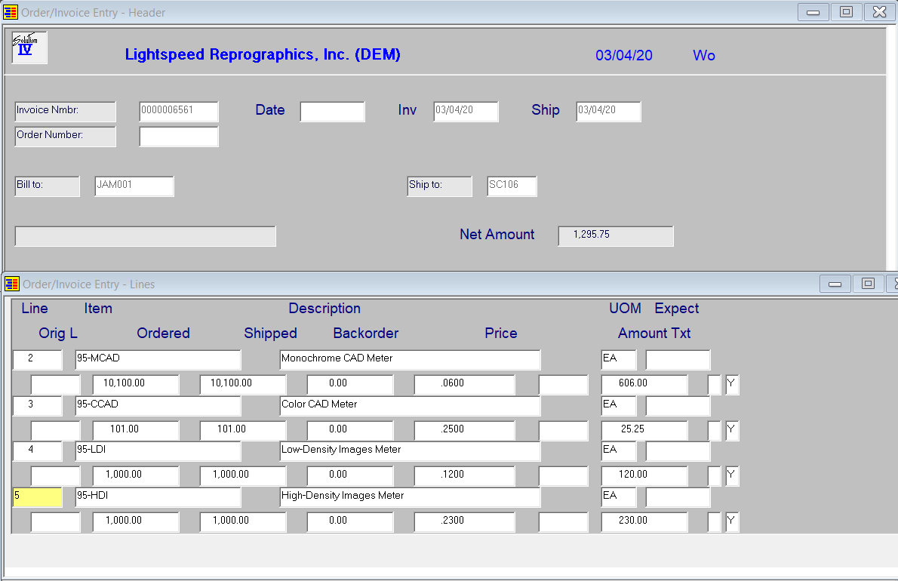Select the item code field 95-HDI
The width and height of the screenshot is (898, 581).
tap(158, 496)
